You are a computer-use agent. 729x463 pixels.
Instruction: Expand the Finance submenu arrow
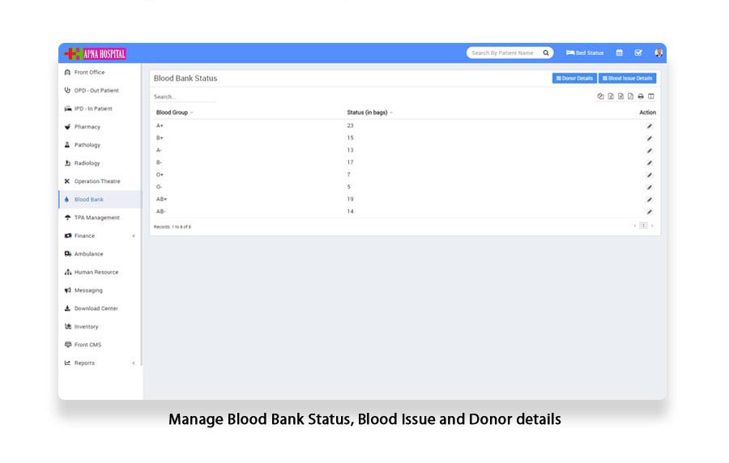point(134,236)
